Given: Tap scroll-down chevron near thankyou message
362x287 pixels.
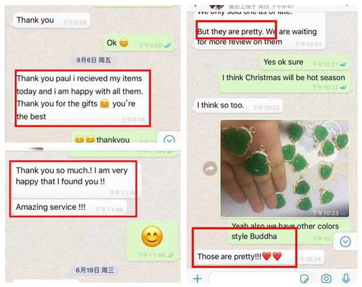Looking at the screenshot, I should pyautogui.click(x=169, y=139).
